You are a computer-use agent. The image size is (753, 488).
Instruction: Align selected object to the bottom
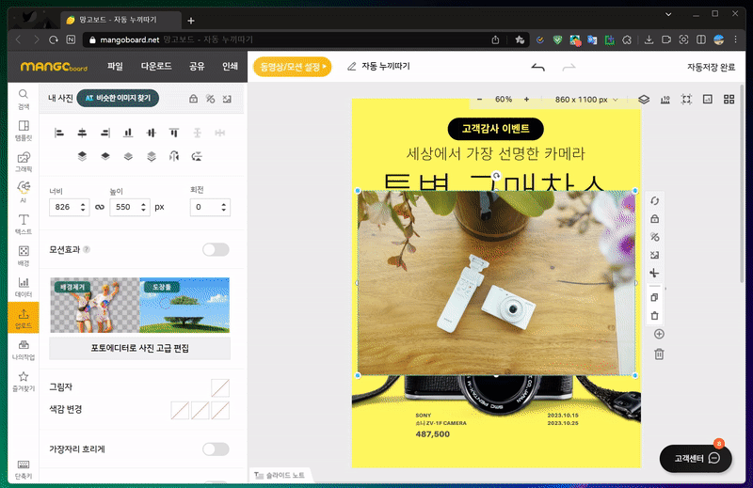(x=128, y=133)
